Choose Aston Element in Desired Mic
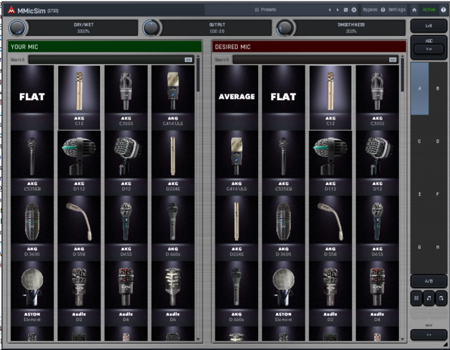Viewport: 450px width, 350px height. [x=283, y=294]
